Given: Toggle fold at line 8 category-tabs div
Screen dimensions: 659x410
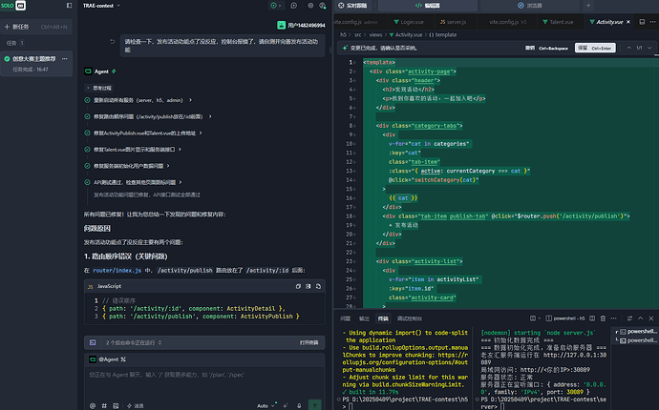Looking at the screenshot, I should (x=355, y=126).
